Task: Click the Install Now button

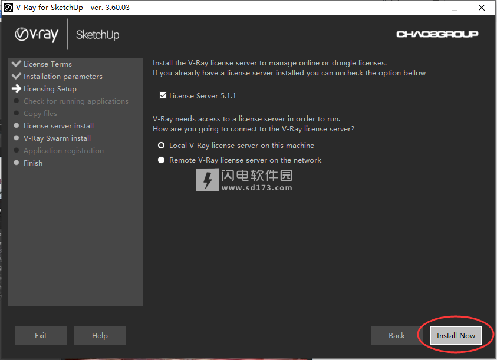Action: 456,336
